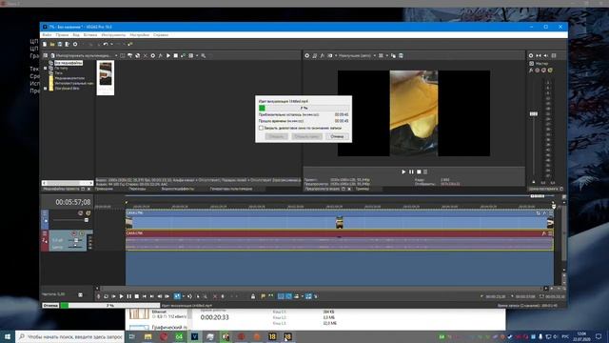Image resolution: width=609 pixels, height=343 pixels.
Task: Click Cancel button in the render dialog
Action: click(337, 136)
